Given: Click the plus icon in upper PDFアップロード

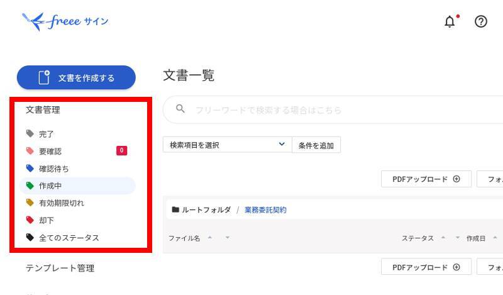Looking at the screenshot, I should (x=456, y=179).
